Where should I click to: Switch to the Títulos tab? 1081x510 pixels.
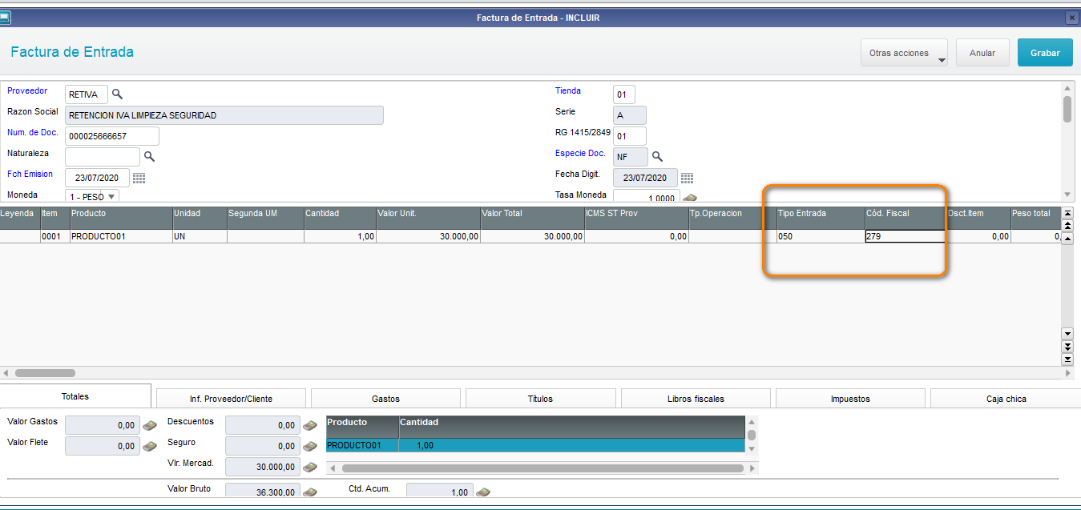pos(540,398)
